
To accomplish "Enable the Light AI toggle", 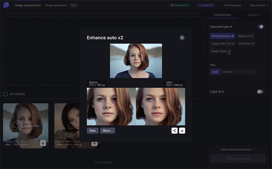I will click(260, 92).
